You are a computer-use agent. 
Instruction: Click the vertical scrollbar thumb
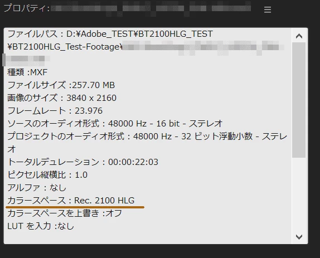pos(299,100)
